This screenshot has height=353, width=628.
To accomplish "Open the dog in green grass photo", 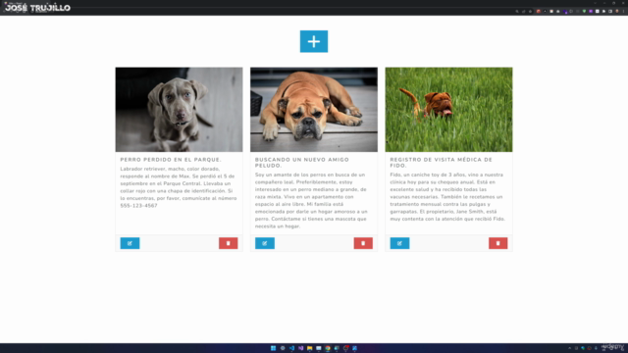I will point(449,109).
